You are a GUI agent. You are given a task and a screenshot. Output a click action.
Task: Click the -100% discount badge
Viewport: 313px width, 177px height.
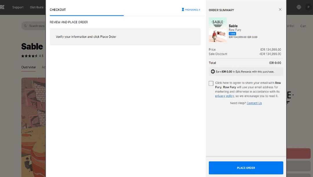point(232,34)
